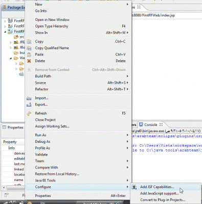Collapse the WebContent folder node
This screenshot has width=202, height=204.
click(x=11, y=58)
